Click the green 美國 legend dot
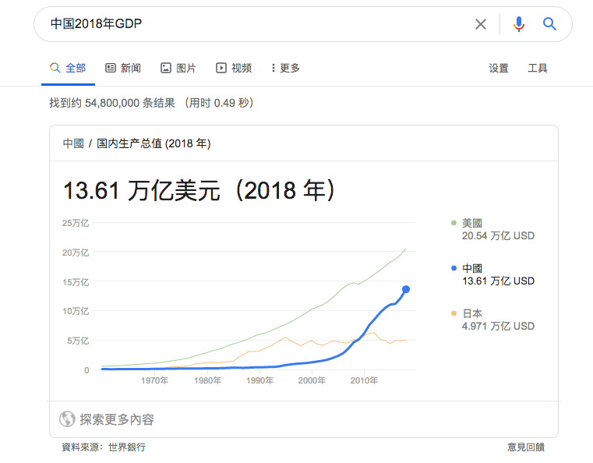 (x=454, y=223)
